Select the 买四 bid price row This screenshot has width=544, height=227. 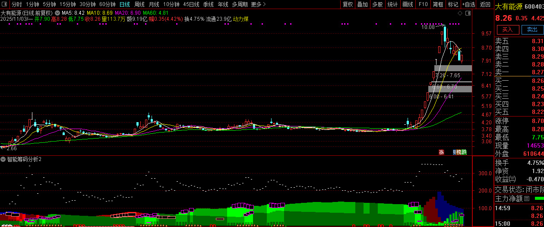[519, 104]
